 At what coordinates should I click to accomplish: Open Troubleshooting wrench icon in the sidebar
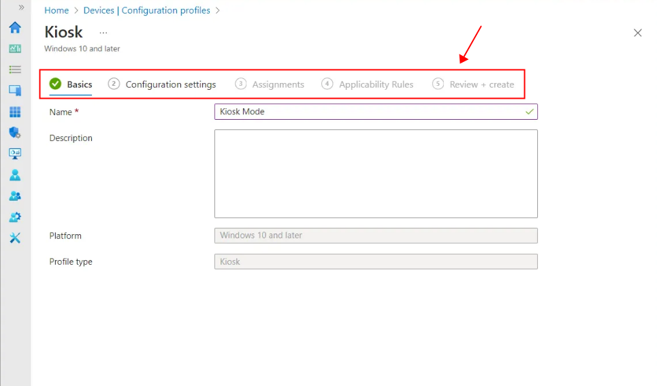pos(15,238)
